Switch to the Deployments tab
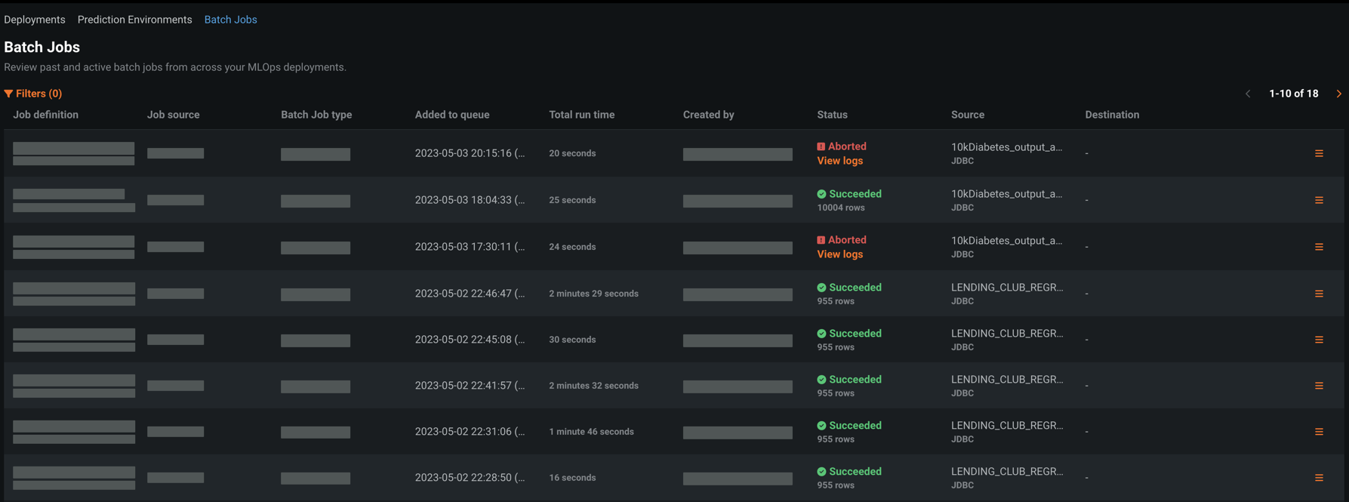 tap(35, 20)
